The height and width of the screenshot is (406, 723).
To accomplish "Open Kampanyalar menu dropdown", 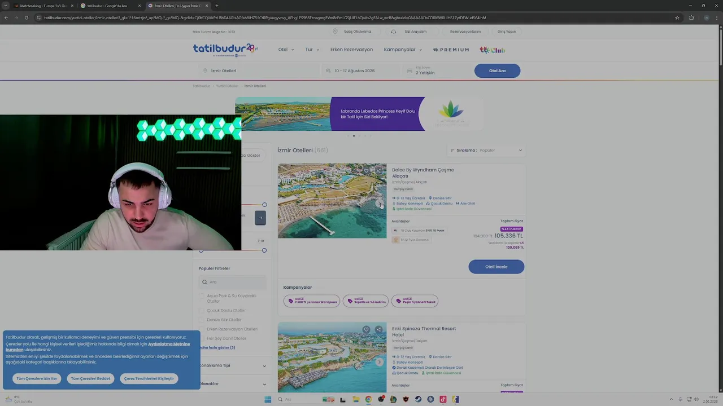I will (403, 50).
